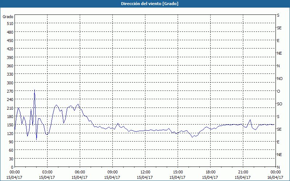290x181 pixels.
Task: Click the 21:00 time axis label
Action: click(243, 172)
